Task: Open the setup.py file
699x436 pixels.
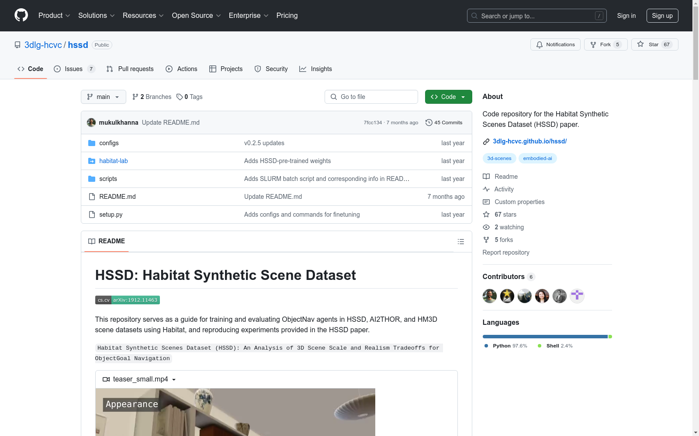Action: (x=111, y=215)
